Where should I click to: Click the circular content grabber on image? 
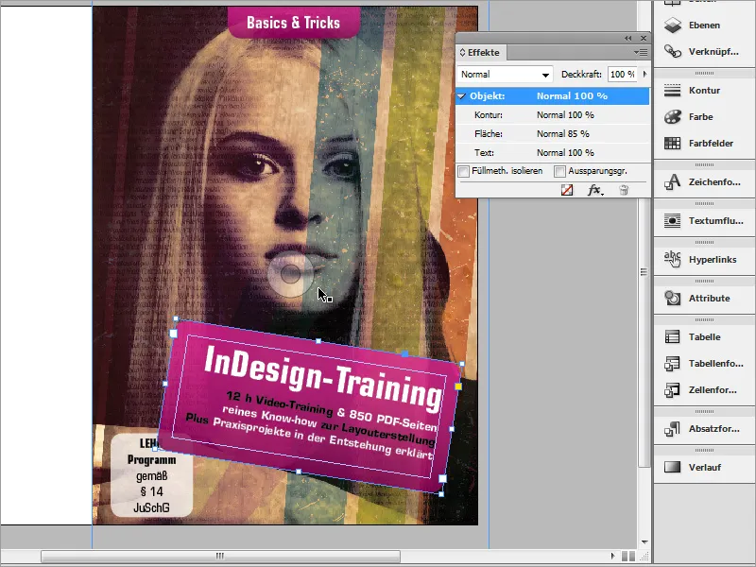point(290,274)
